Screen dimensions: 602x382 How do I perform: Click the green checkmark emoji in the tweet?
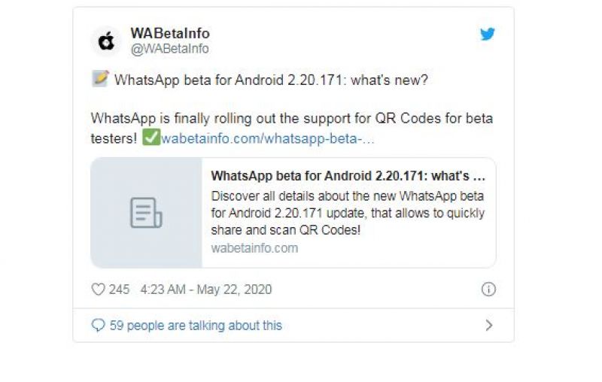point(150,139)
